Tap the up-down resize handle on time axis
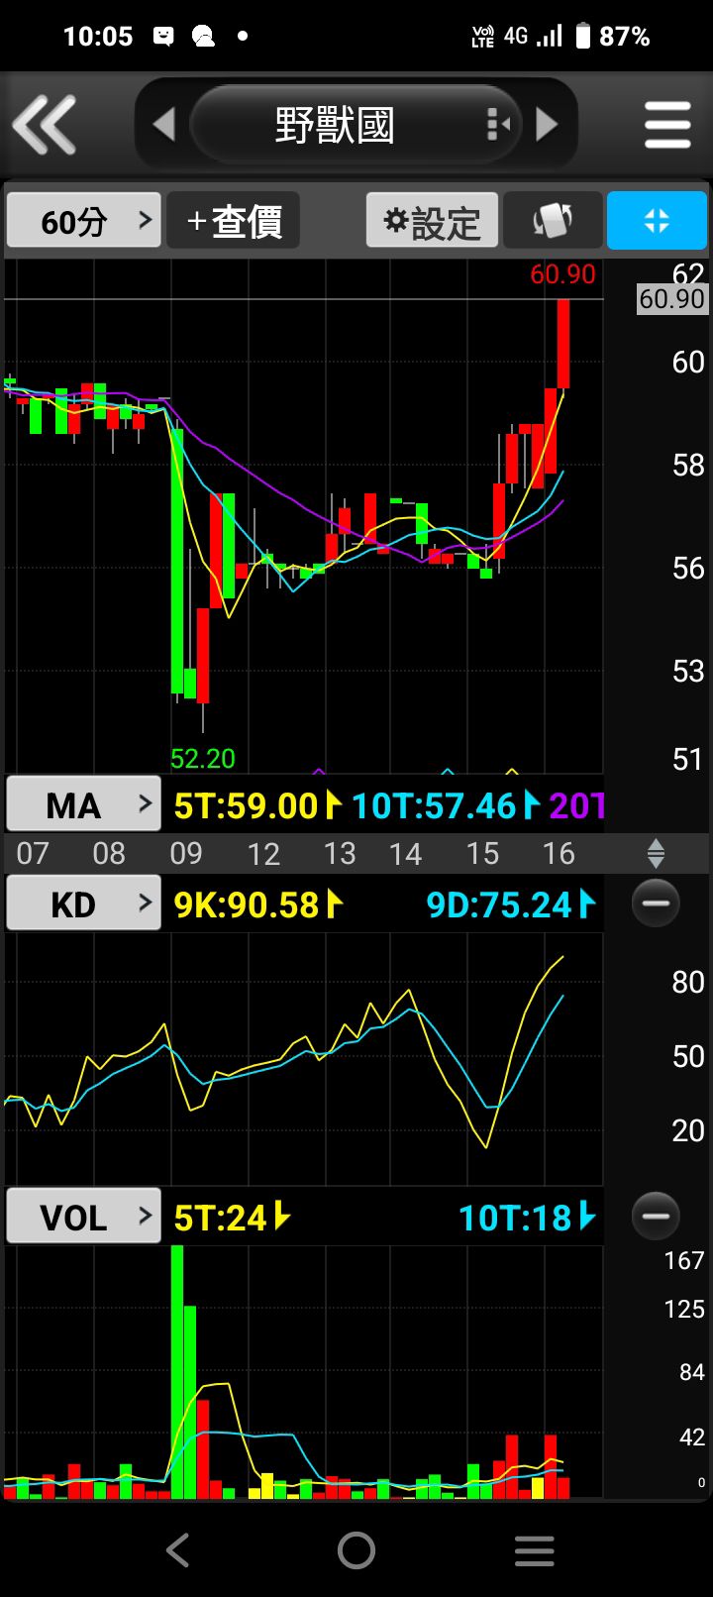This screenshot has width=713, height=1597. click(656, 853)
